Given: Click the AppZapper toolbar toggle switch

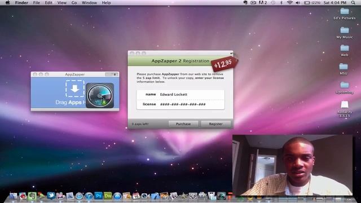Looking at the screenshot, I should click(112, 74).
